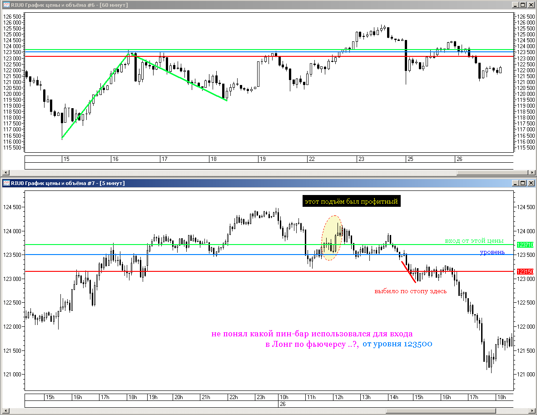Image resolution: width=537 pixels, height=415 pixels.
Task: Click the 13h time label on the 5-minute chart
Action: [x=367, y=397]
